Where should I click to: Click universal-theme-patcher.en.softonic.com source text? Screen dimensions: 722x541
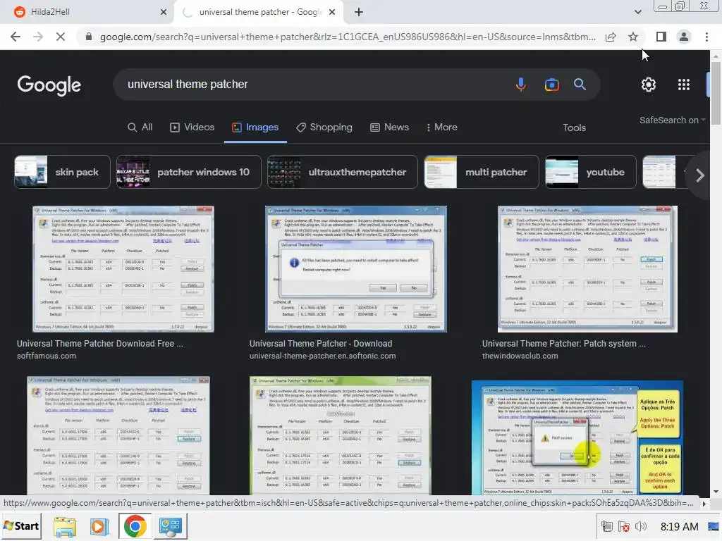(322, 356)
